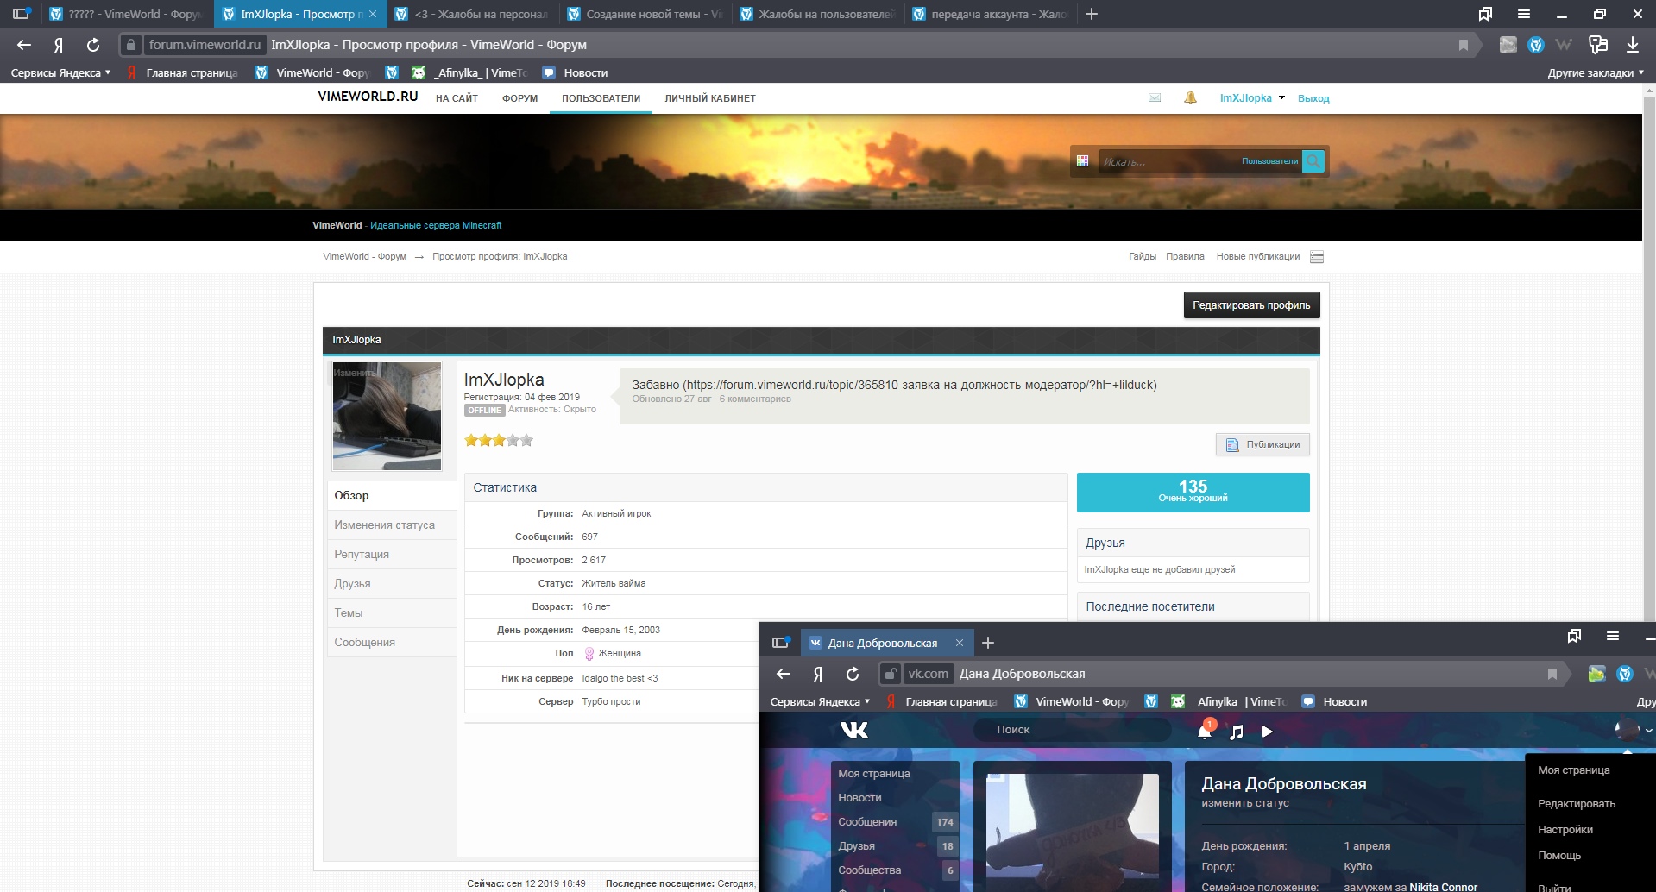1656x892 pixels.
Task: Click VK Поиск search field
Action: tap(1072, 730)
